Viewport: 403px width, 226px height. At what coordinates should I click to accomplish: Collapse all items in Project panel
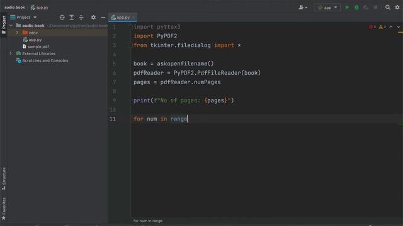tap(81, 17)
